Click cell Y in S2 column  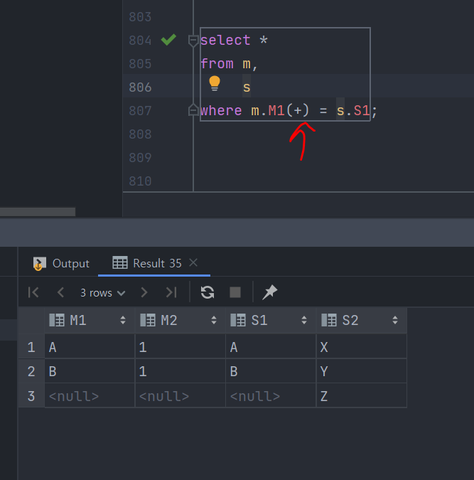362,370
